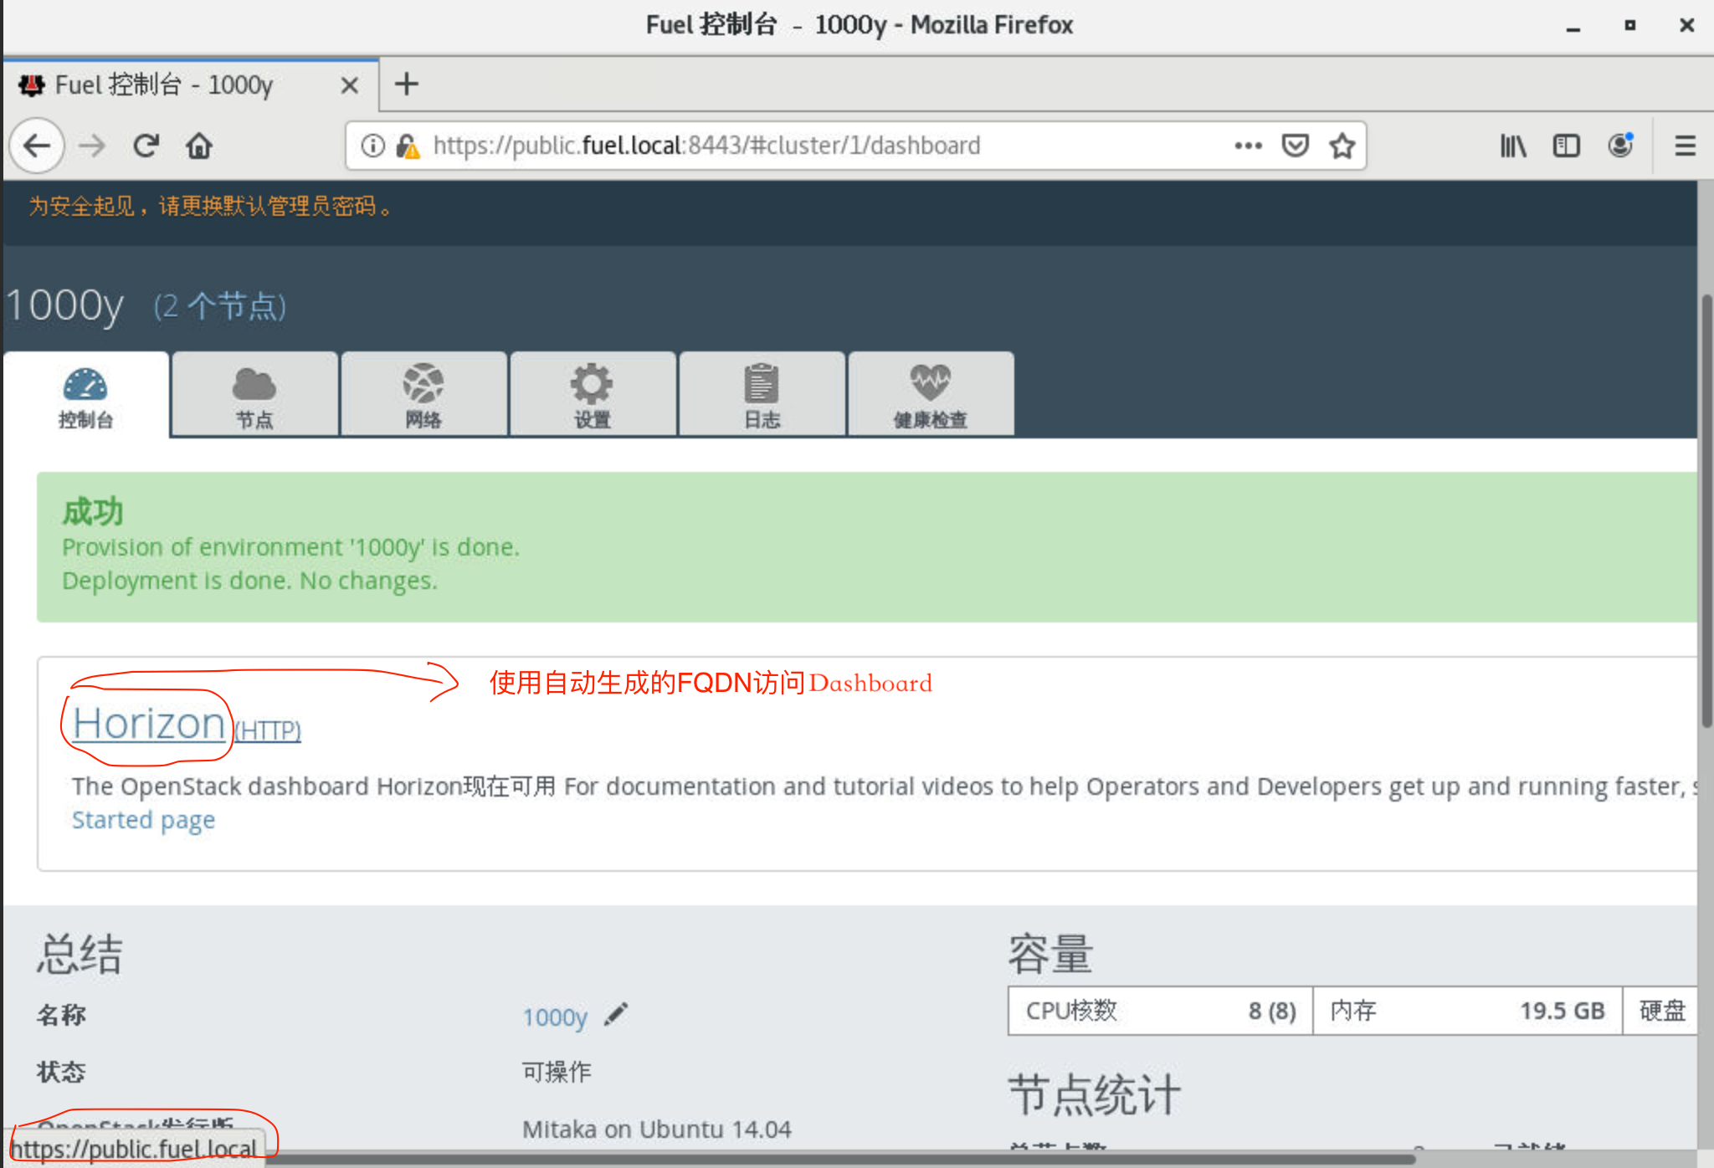Image resolution: width=1714 pixels, height=1168 pixels.
Task: Open the Horizon dashboard link
Action: (148, 724)
